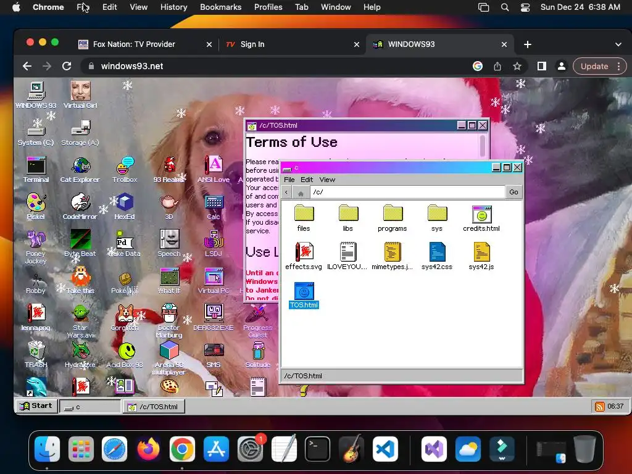Open the programs folder in explorer
Image resolution: width=632 pixels, height=474 pixels.
[x=392, y=218]
